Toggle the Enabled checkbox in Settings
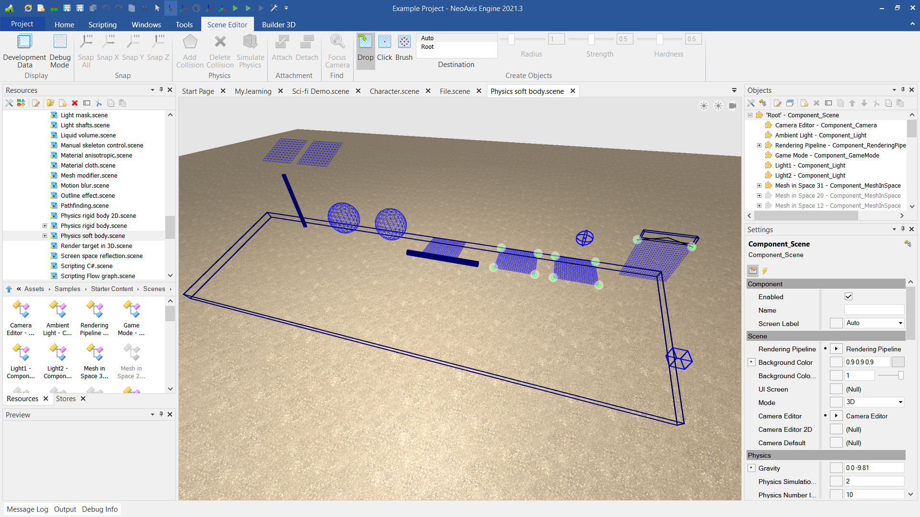Image resolution: width=920 pixels, height=517 pixels. (x=849, y=297)
